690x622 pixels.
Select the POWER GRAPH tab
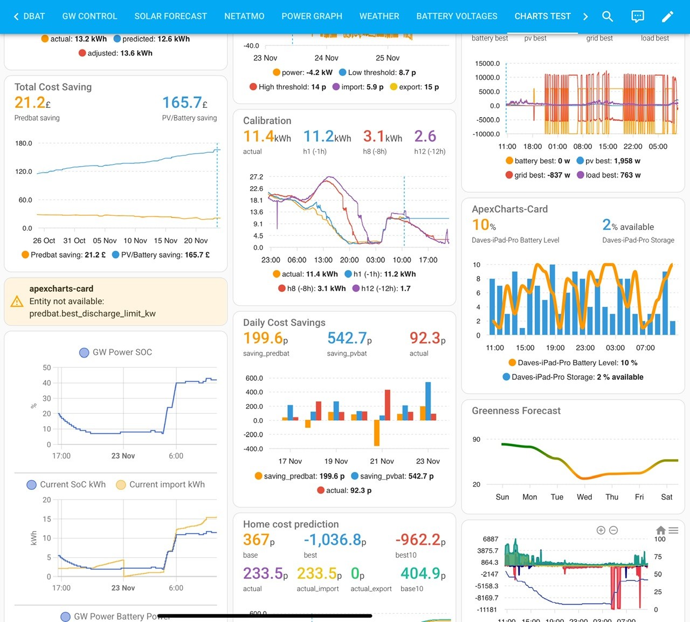[x=312, y=16]
